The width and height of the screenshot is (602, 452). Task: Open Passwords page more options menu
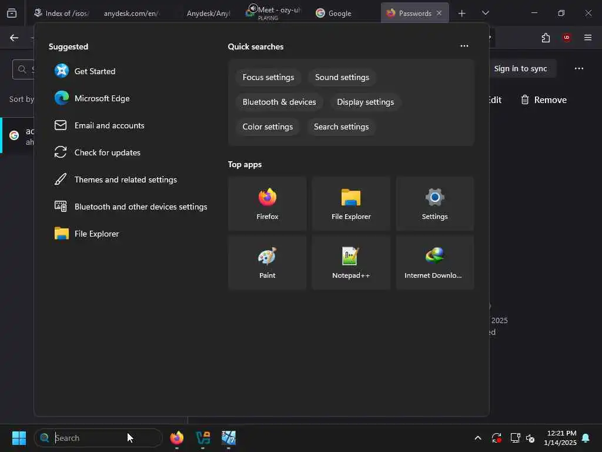[x=579, y=68]
